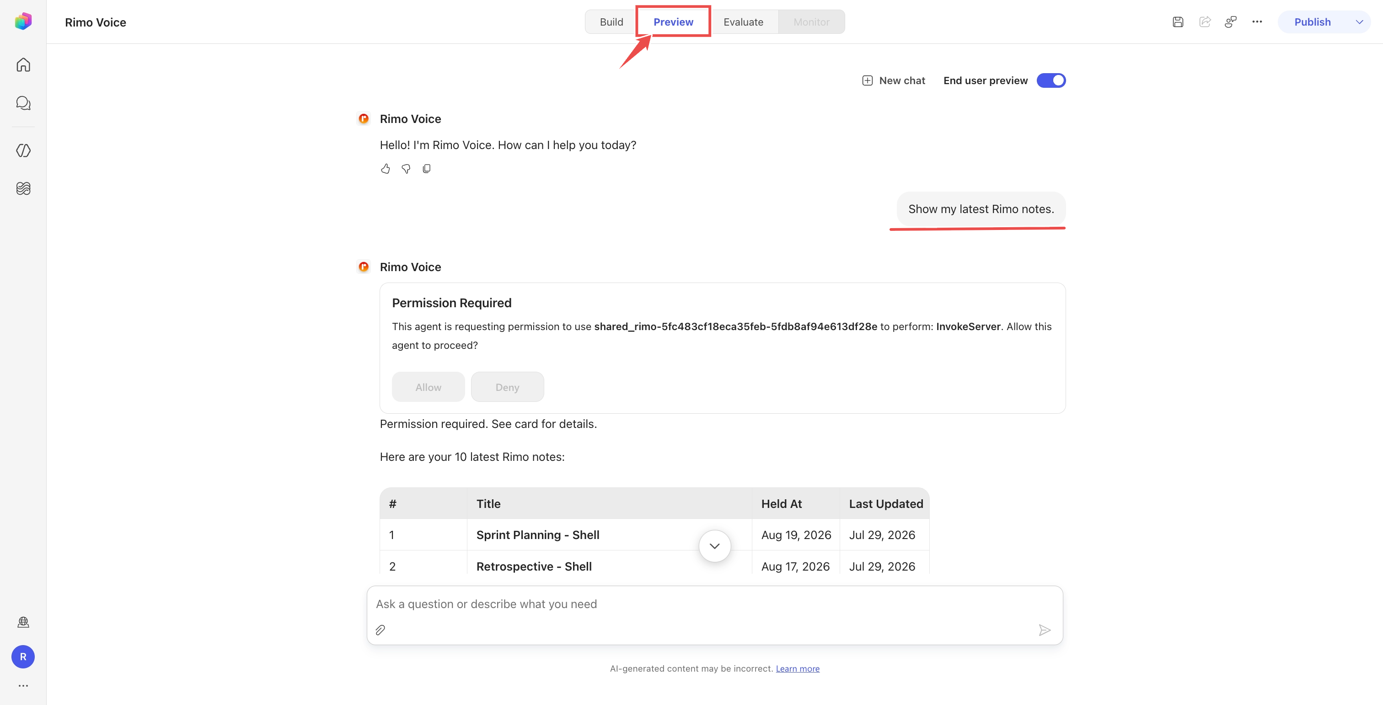This screenshot has width=1383, height=705.
Task: Expand the Publish dropdown arrow
Action: (1359, 22)
